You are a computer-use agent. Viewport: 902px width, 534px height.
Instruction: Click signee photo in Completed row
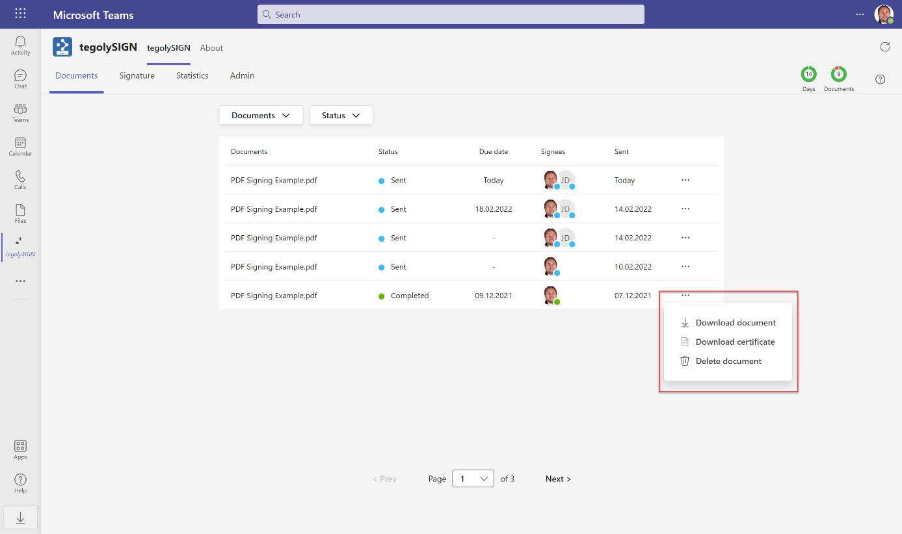(551, 295)
